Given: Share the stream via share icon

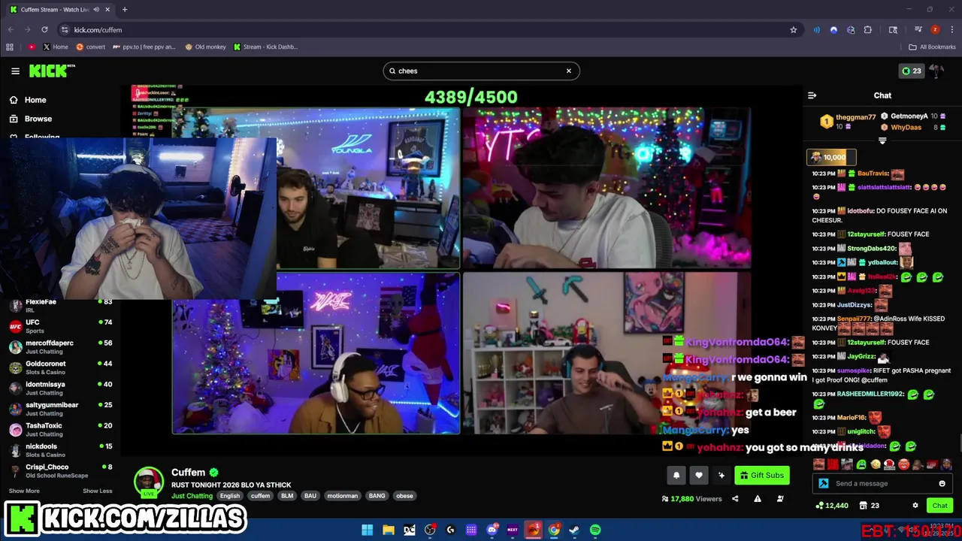Looking at the screenshot, I should [x=735, y=499].
